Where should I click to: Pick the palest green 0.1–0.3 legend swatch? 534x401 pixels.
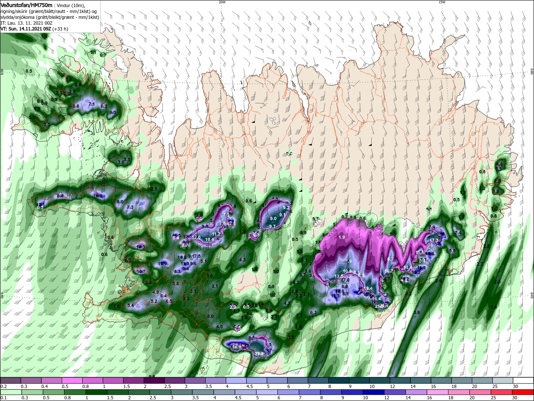click(10, 393)
